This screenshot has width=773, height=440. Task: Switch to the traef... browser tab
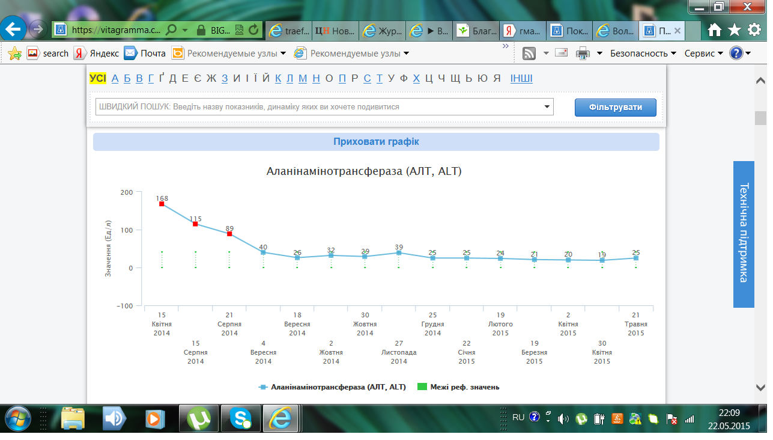(289, 30)
